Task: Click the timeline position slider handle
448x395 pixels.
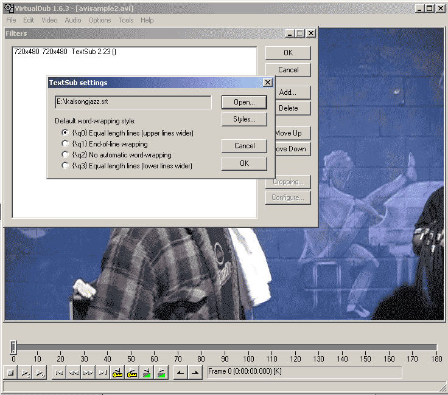Action: tap(13, 347)
